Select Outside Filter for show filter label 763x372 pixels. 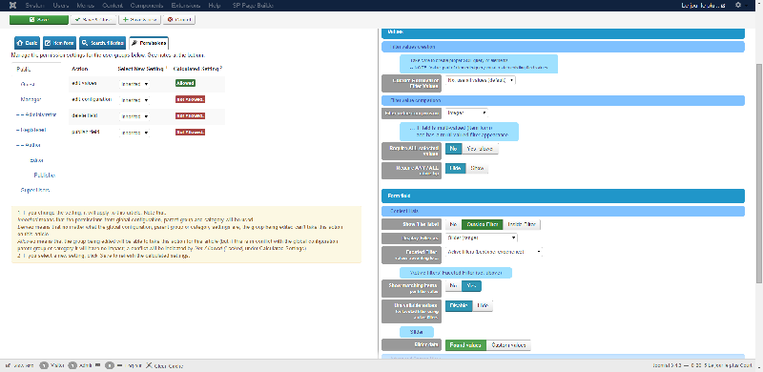point(482,224)
